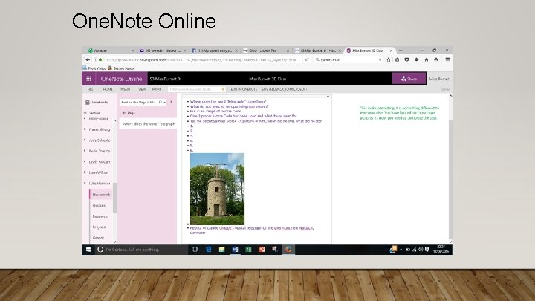
Task: Click the Samuel Morse question line
Action: 256,121
